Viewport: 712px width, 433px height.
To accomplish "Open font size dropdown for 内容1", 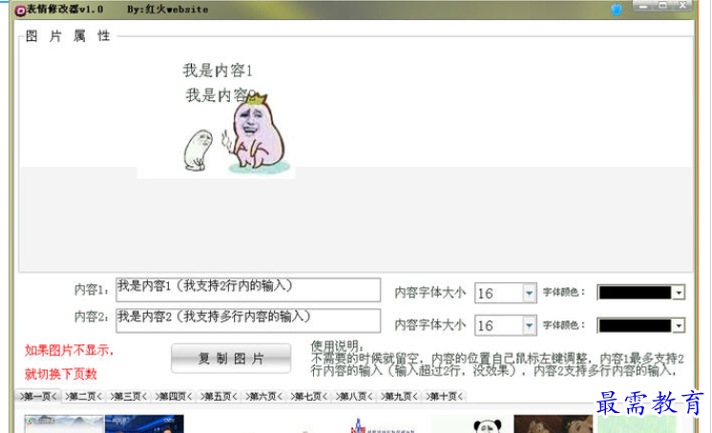I will tap(529, 293).
